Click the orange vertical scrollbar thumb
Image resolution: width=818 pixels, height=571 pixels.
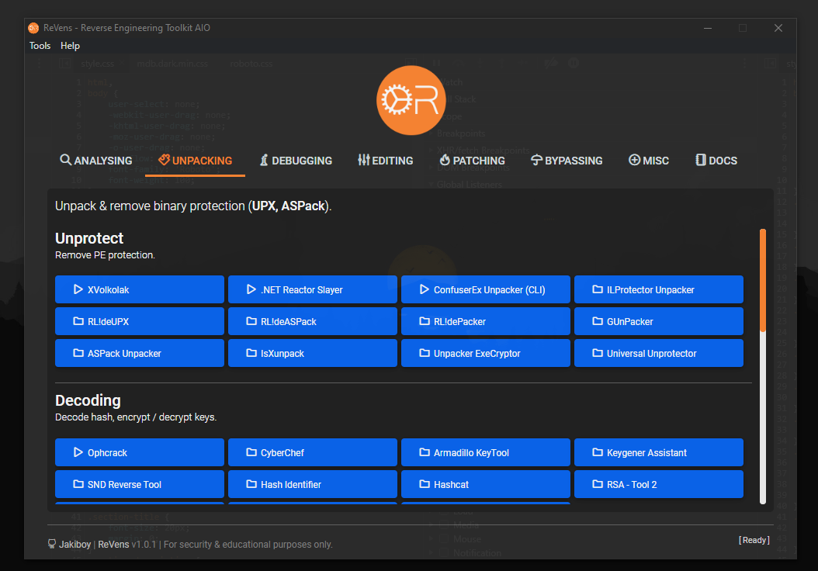[762, 279]
